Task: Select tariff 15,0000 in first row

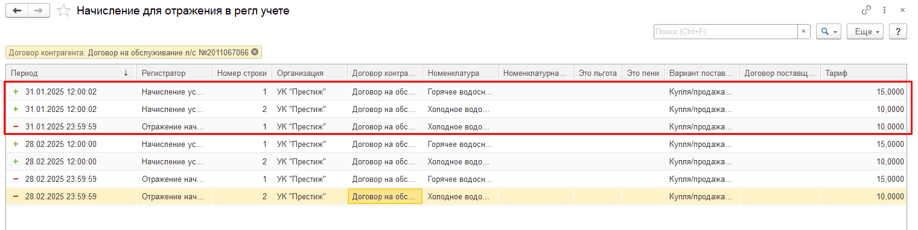Action: tap(864, 92)
